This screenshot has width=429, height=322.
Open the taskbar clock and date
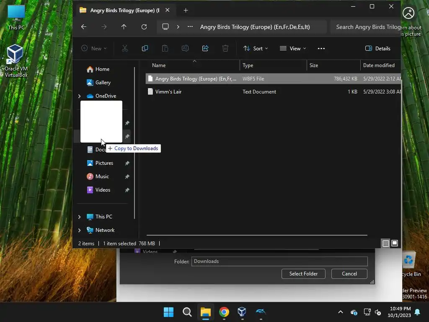[399, 312]
